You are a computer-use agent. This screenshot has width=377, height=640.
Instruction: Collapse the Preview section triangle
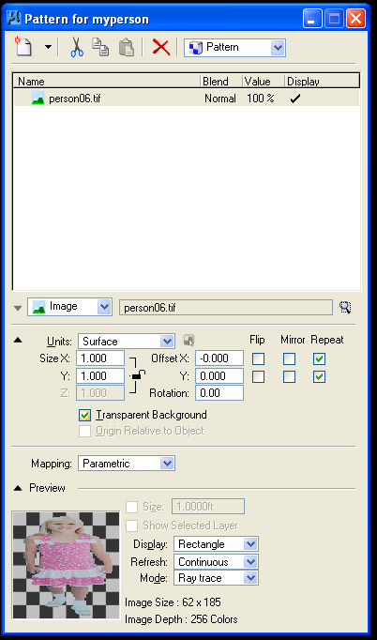[18, 488]
